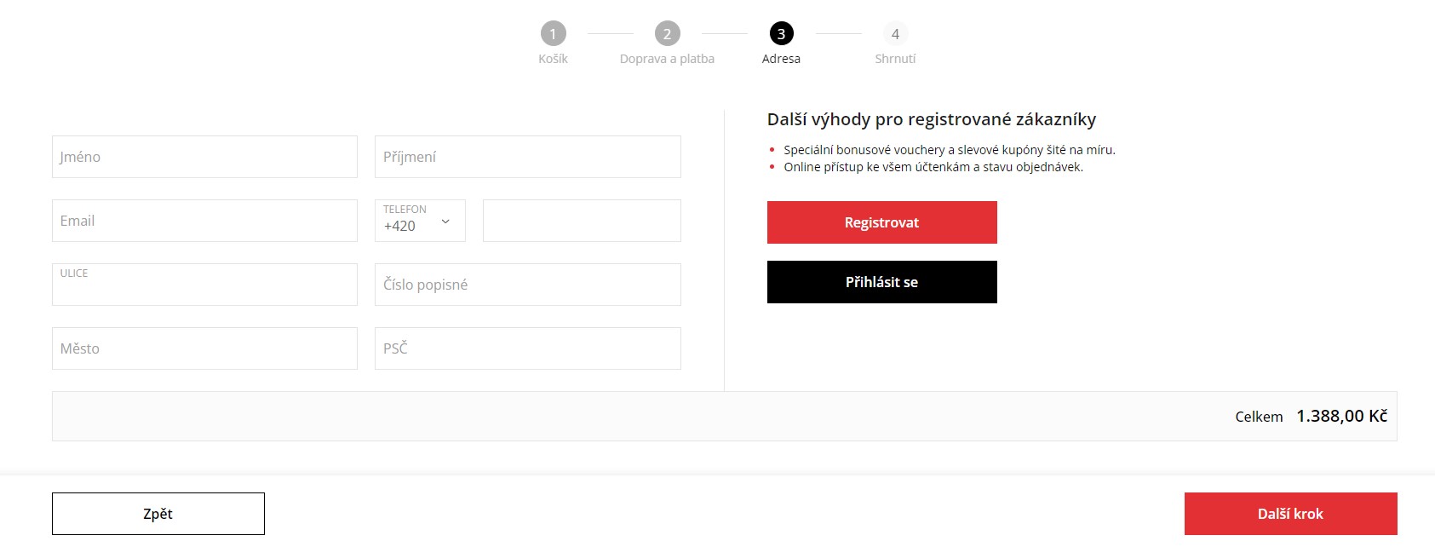
Task: Focus the Ulice street field
Action: 204,285
